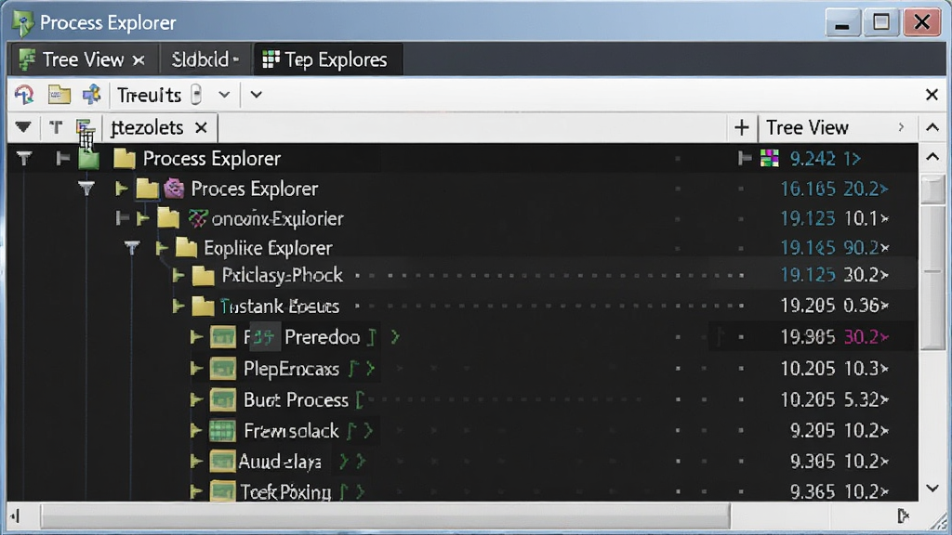Click the horizontal scrollbar right arrow
Viewport: 952px width, 535px height.
[x=903, y=516]
